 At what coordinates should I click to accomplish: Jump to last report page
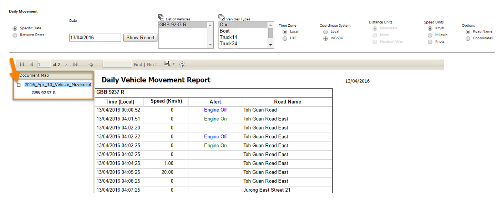[x=75, y=65]
